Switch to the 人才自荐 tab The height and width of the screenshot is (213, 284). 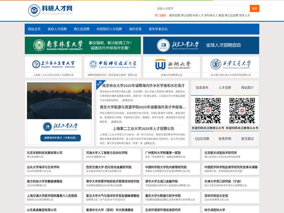click(225, 88)
